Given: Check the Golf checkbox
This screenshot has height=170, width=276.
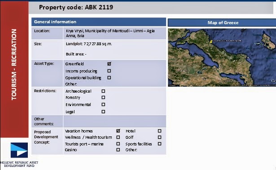Looking at the screenshot, I should (159, 137).
